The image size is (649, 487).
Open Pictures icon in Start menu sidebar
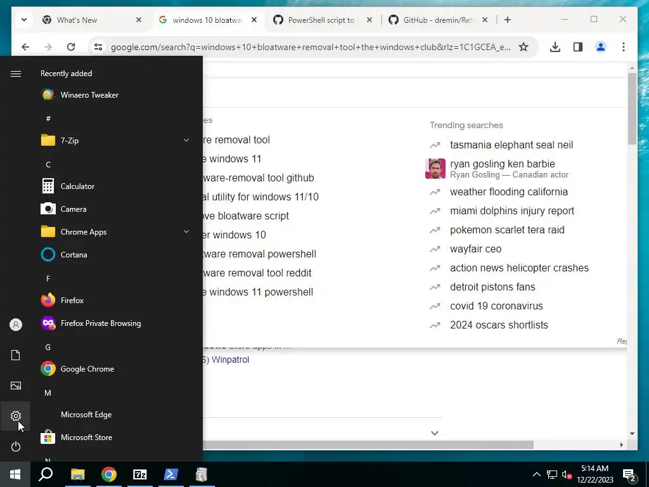15,386
